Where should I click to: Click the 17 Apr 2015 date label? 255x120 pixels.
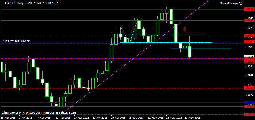tap(82, 117)
